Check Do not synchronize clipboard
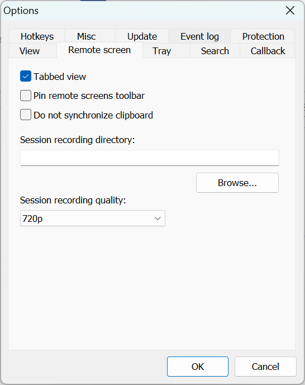This screenshot has width=305, height=385. click(26, 115)
